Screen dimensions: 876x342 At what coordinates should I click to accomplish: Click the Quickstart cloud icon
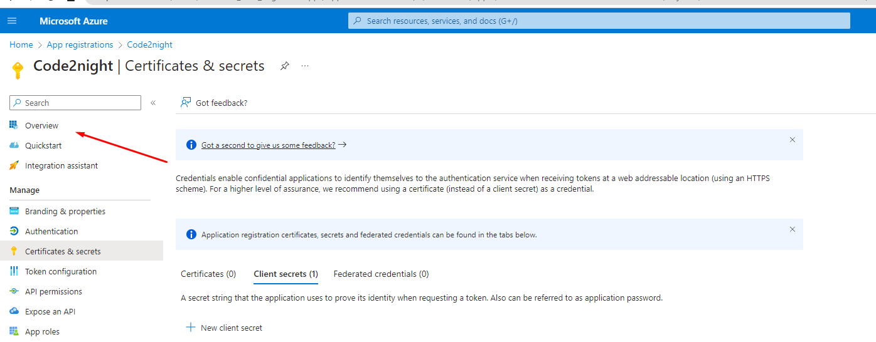click(14, 145)
